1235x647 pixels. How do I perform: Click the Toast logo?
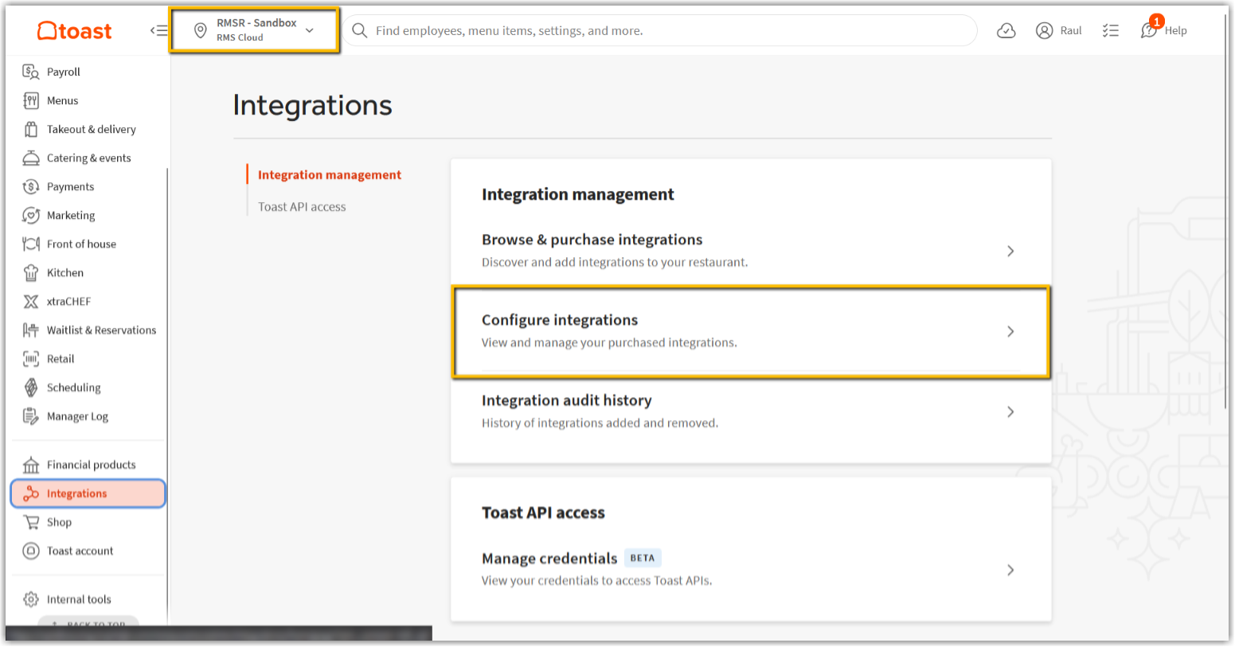[x=75, y=31]
